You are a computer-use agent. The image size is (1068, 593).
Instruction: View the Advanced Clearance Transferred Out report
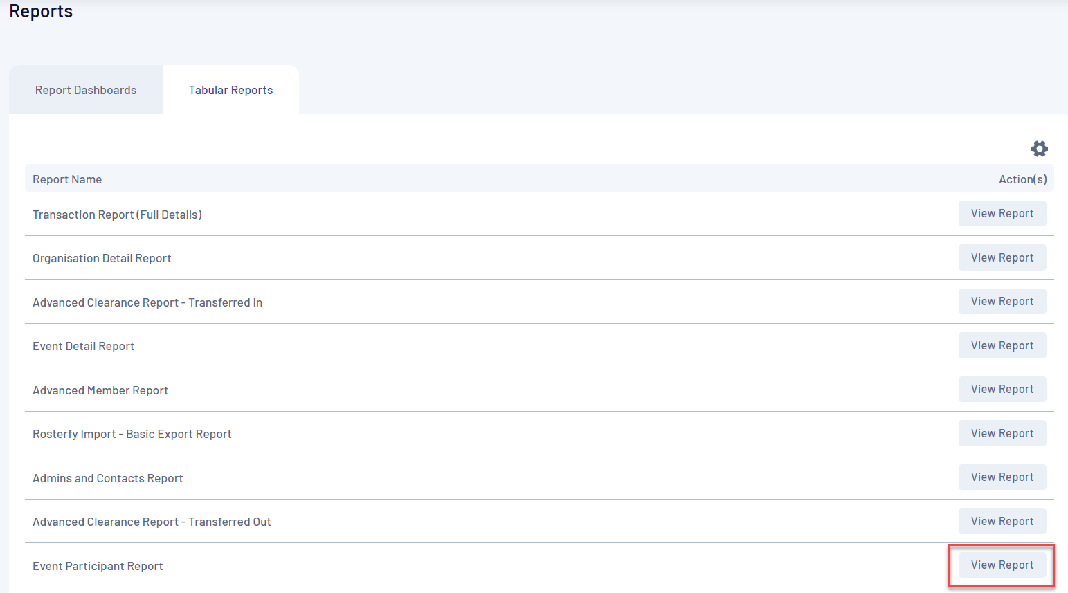[x=1002, y=521]
